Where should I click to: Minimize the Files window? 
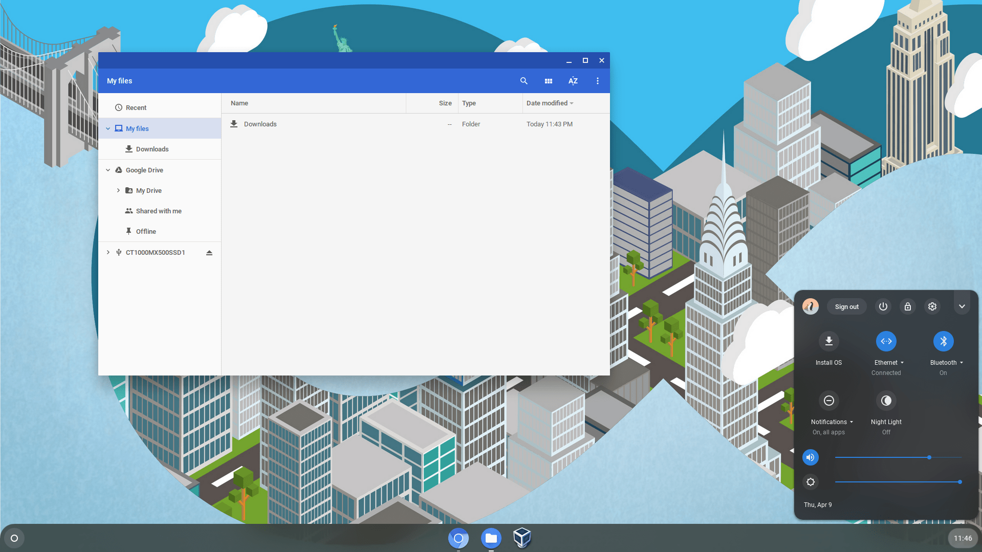point(569,60)
